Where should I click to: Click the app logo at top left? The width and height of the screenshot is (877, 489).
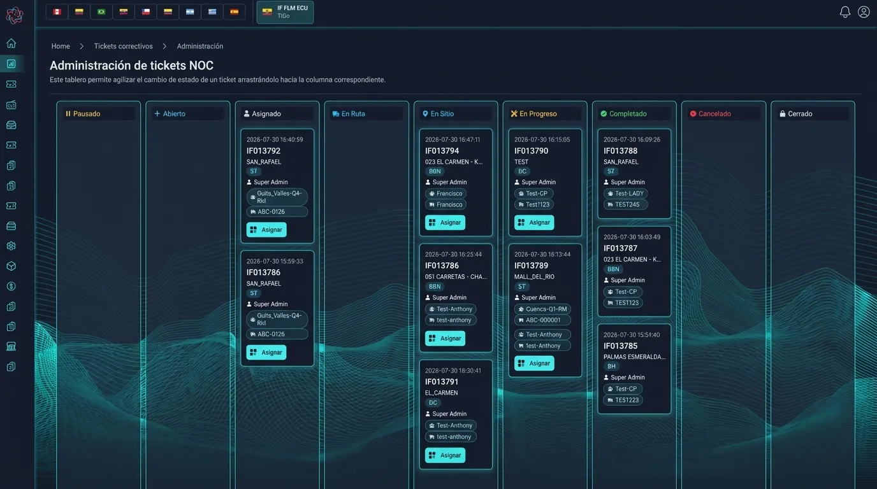click(14, 15)
